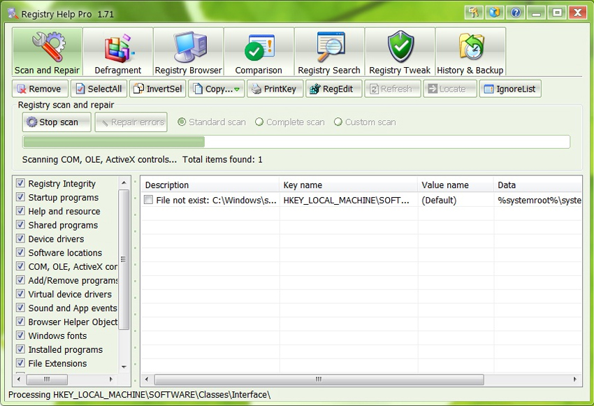594x406 pixels.
Task: Toggle the Device drivers checkbox
Action: click(x=20, y=239)
